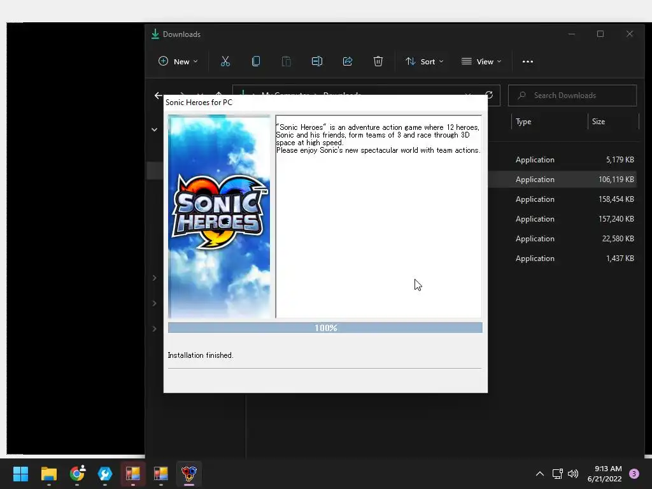Go back with the Back arrow
652x489 pixels.
coord(158,96)
